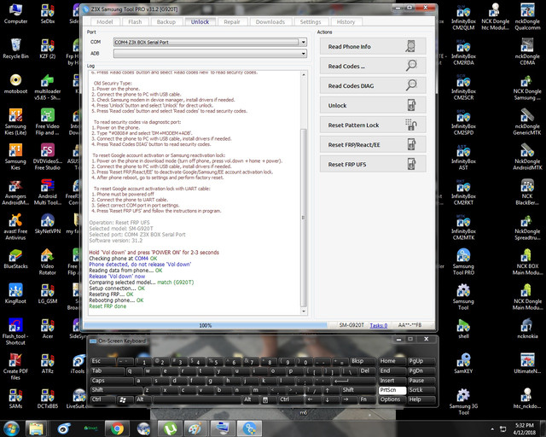The width and height of the screenshot is (546, 437).
Task: Select the Backup tab
Action: [x=166, y=22]
